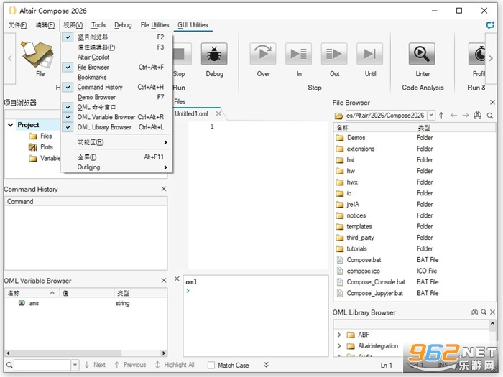Viewport: 503px width, 377px height.
Task: Open the Linter code analysis tool
Action: (x=422, y=54)
